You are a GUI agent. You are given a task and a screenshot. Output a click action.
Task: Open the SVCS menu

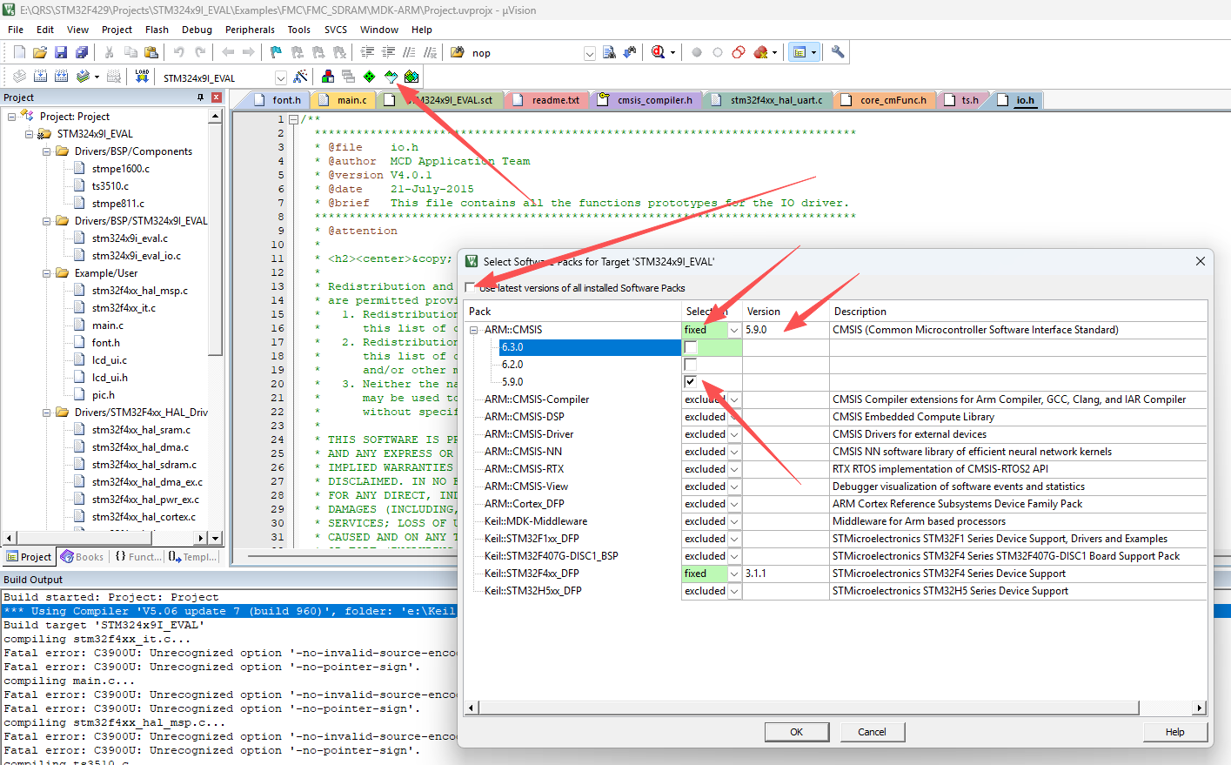(336, 30)
